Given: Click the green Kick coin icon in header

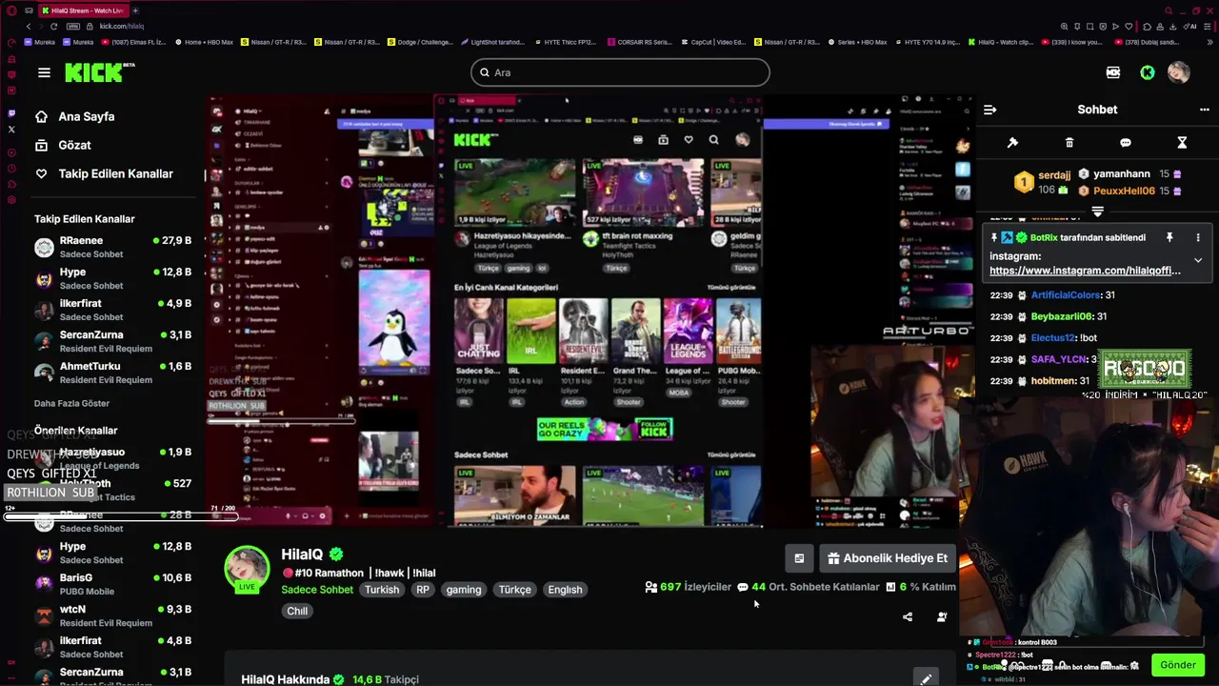Looking at the screenshot, I should [1148, 72].
